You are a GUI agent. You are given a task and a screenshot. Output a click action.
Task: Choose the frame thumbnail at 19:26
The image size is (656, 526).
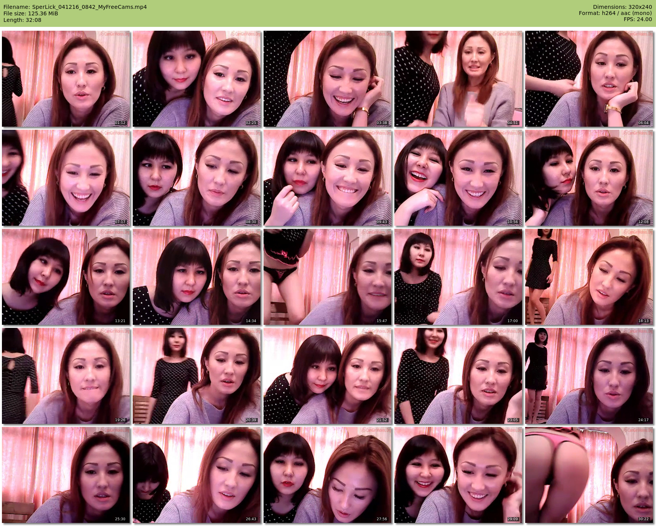pos(66,376)
